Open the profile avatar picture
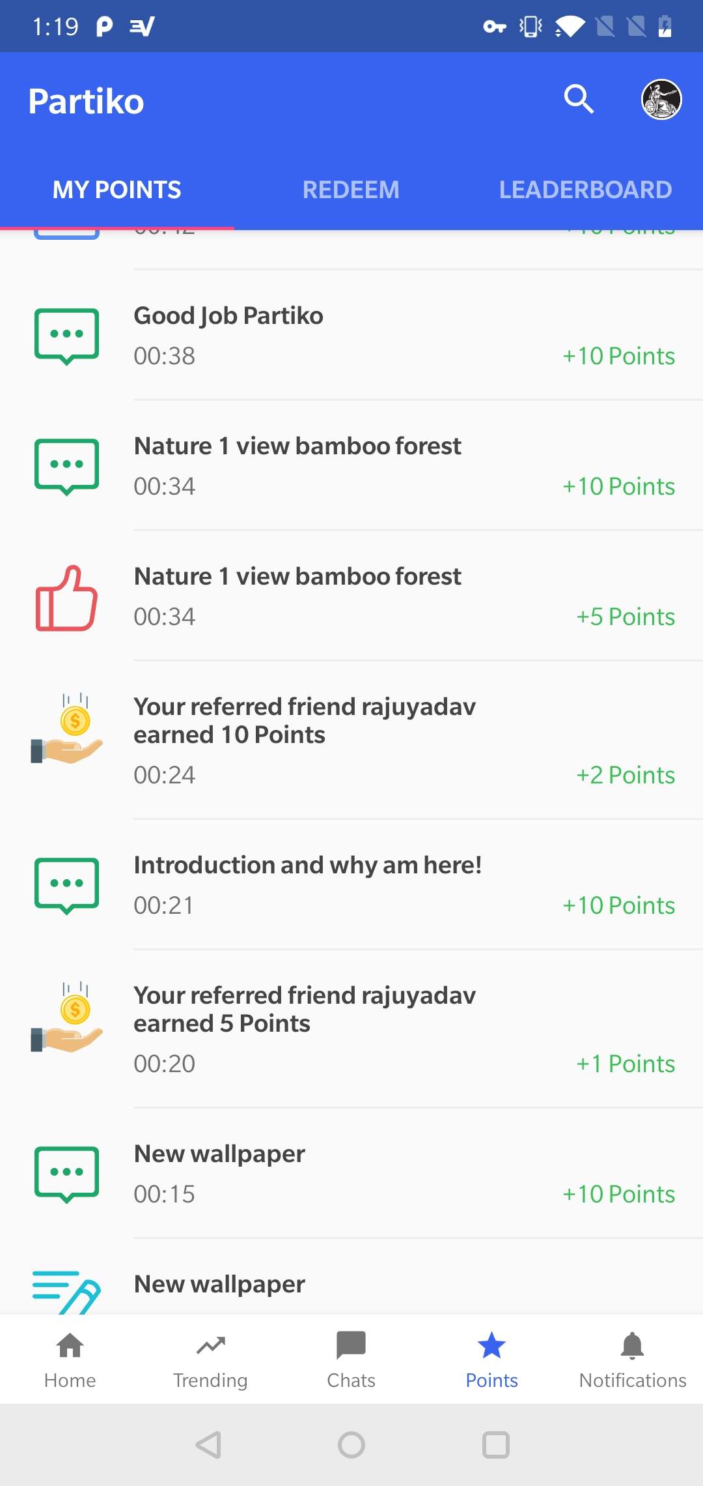The image size is (703, 1486). tap(661, 100)
